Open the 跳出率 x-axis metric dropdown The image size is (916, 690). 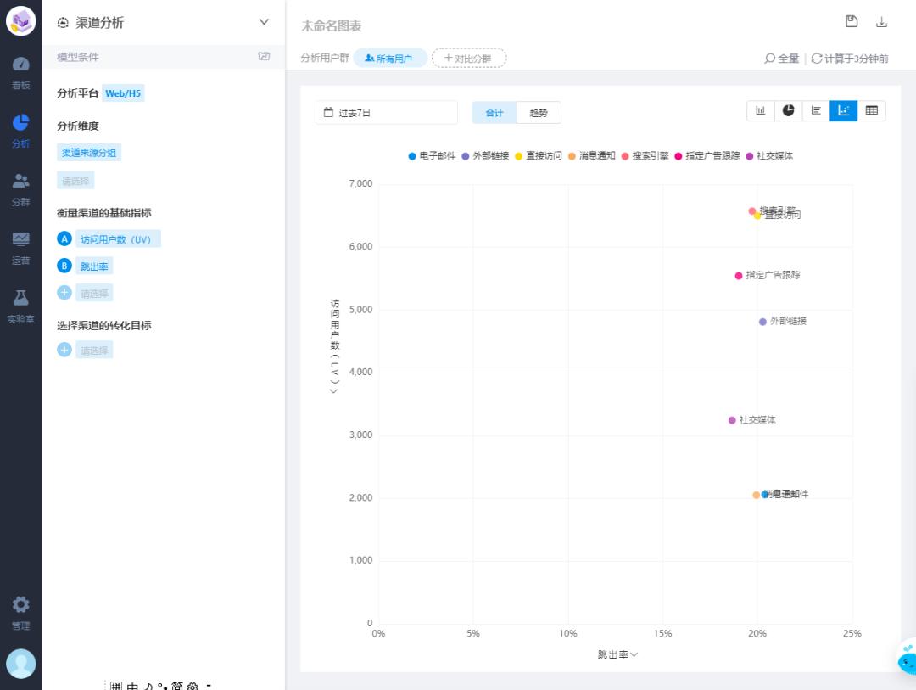617,654
